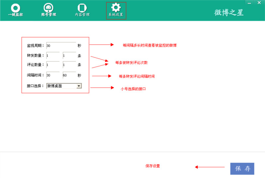Click the 保存 button
The width and height of the screenshot is (265, 178).
242,168
